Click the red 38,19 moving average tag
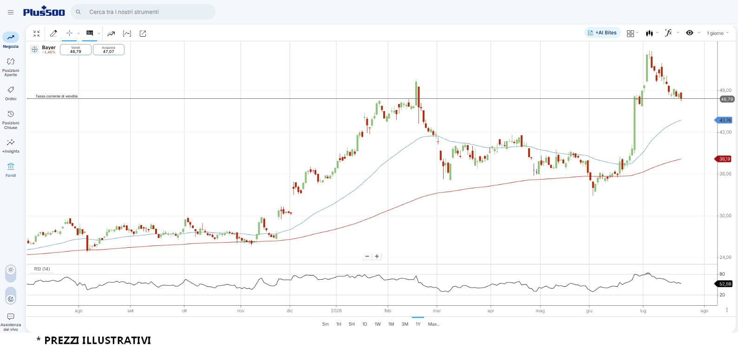This screenshot has height=347, width=738. click(724, 159)
